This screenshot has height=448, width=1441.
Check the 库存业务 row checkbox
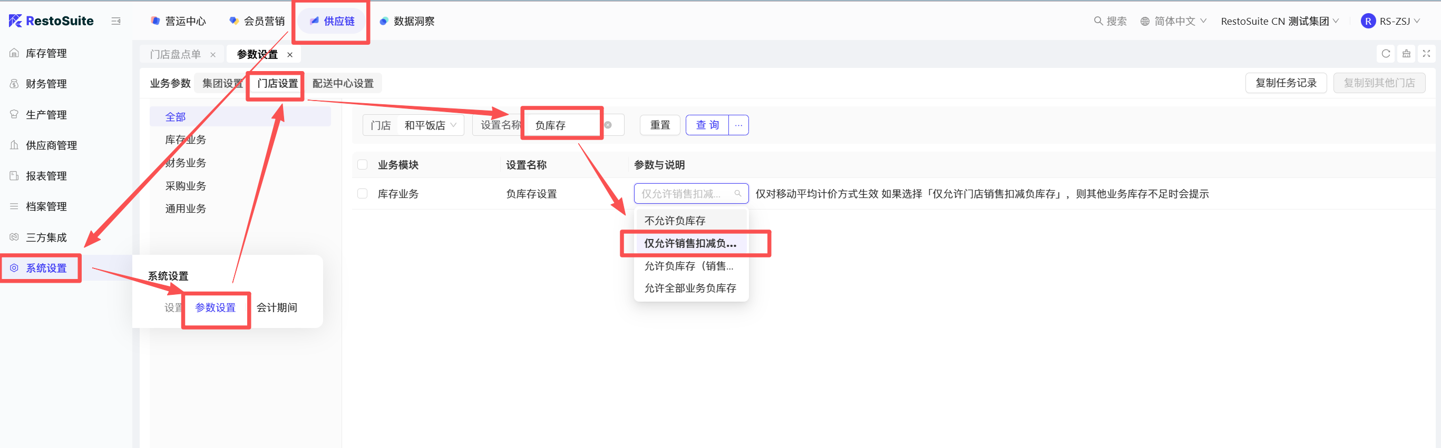pos(363,194)
